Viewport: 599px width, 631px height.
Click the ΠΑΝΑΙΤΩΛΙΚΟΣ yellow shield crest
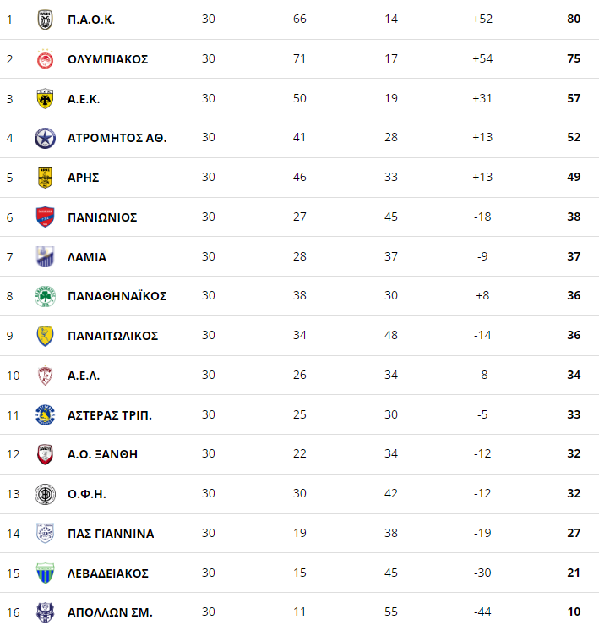45,336
